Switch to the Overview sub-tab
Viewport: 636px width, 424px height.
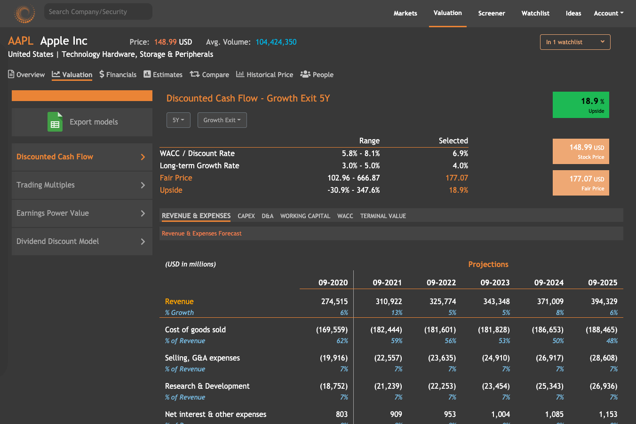coord(26,74)
